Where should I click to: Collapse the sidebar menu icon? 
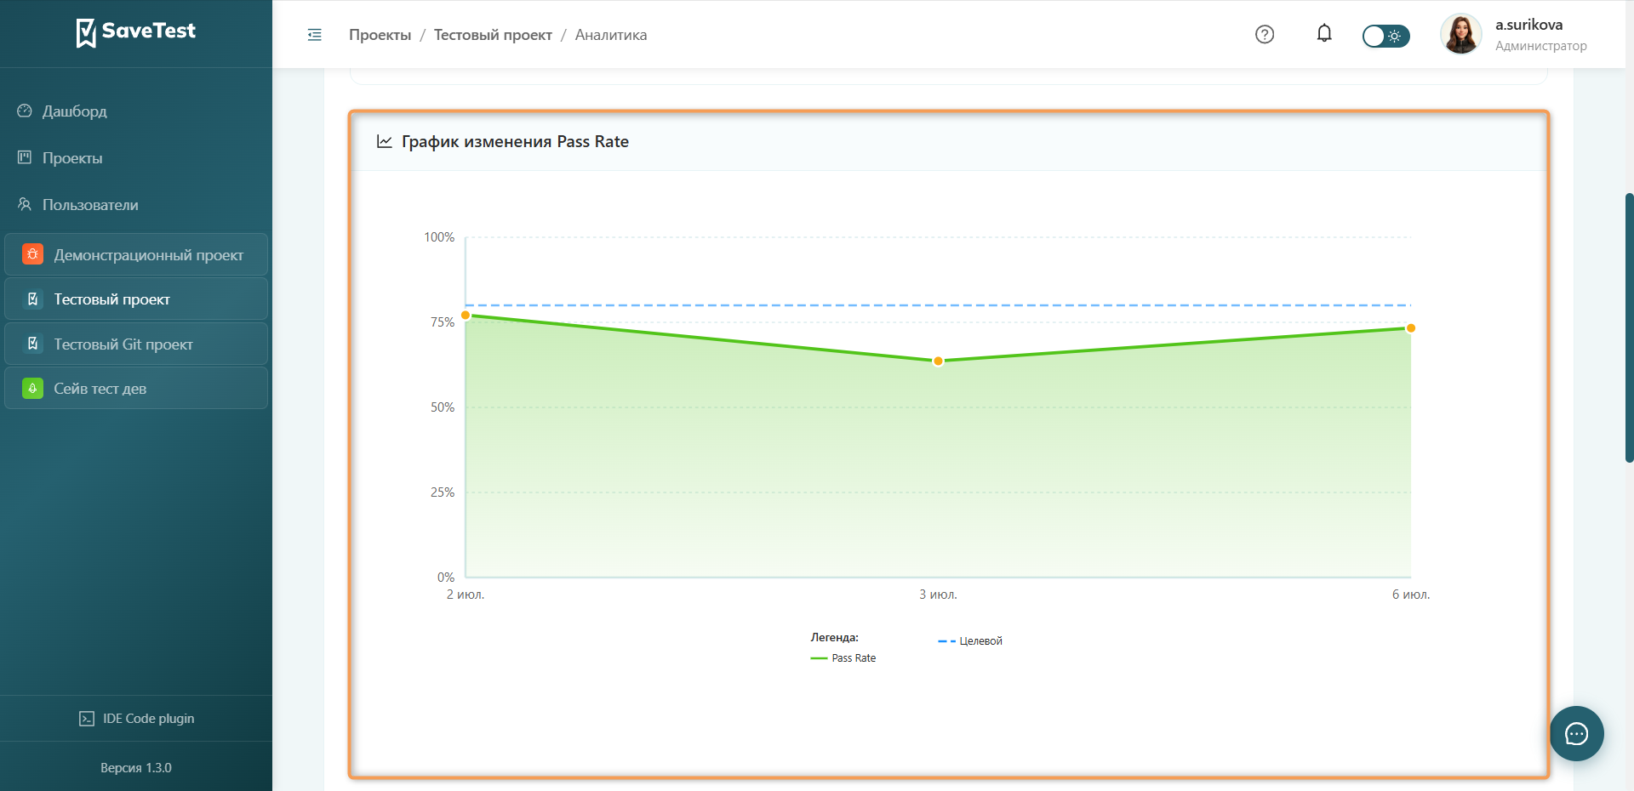314,35
